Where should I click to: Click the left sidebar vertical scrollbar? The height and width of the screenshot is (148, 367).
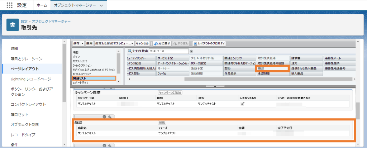pyautogui.click(x=65, y=73)
